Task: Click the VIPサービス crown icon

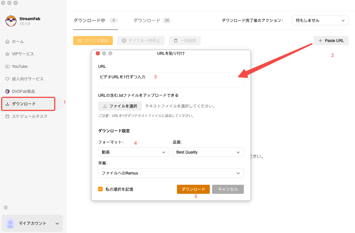Action: 7,54
